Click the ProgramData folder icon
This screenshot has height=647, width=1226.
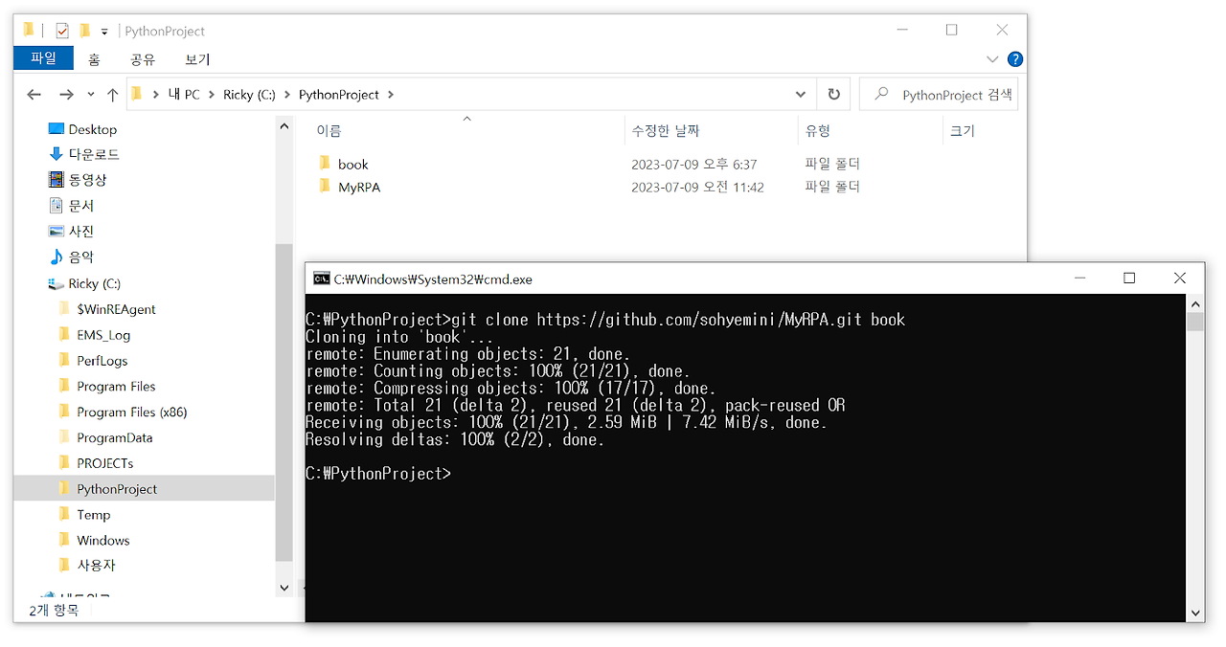pos(64,437)
